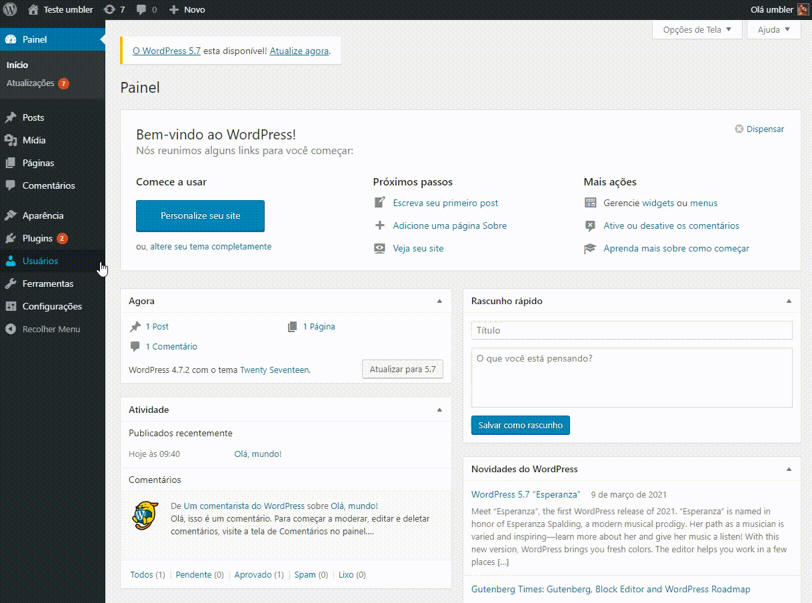
Task: Collapse the Rascunho rápido panel
Action: 789,301
